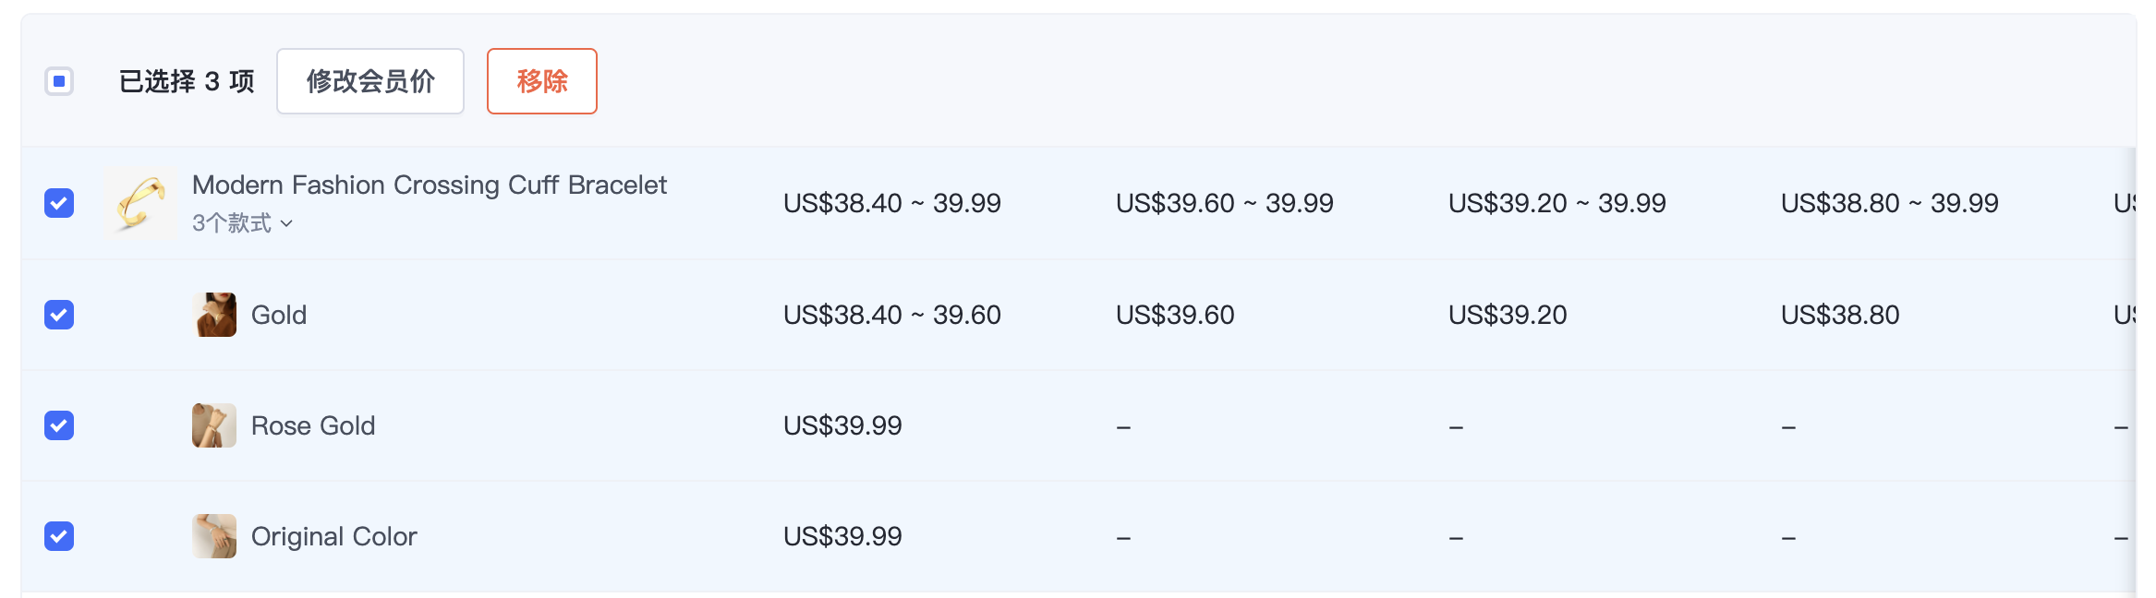2156x598 pixels.
Task: Click the red 移除 button
Action: pyautogui.click(x=542, y=81)
